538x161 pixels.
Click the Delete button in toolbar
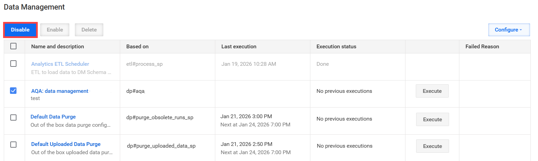89,30
